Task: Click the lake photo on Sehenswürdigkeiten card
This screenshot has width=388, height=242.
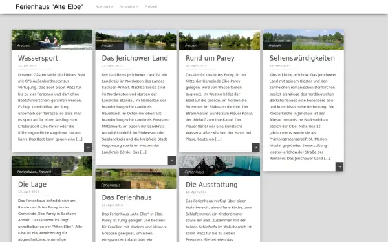Action: coord(303,39)
